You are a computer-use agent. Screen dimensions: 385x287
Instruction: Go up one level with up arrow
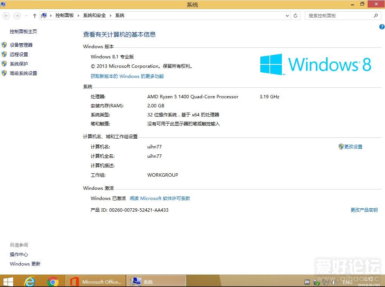tap(35, 16)
